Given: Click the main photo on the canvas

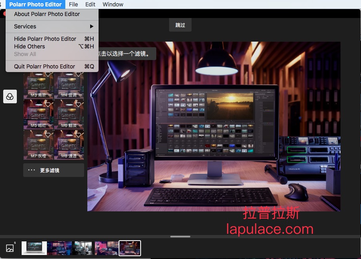Looking at the screenshot, I should [214, 126].
